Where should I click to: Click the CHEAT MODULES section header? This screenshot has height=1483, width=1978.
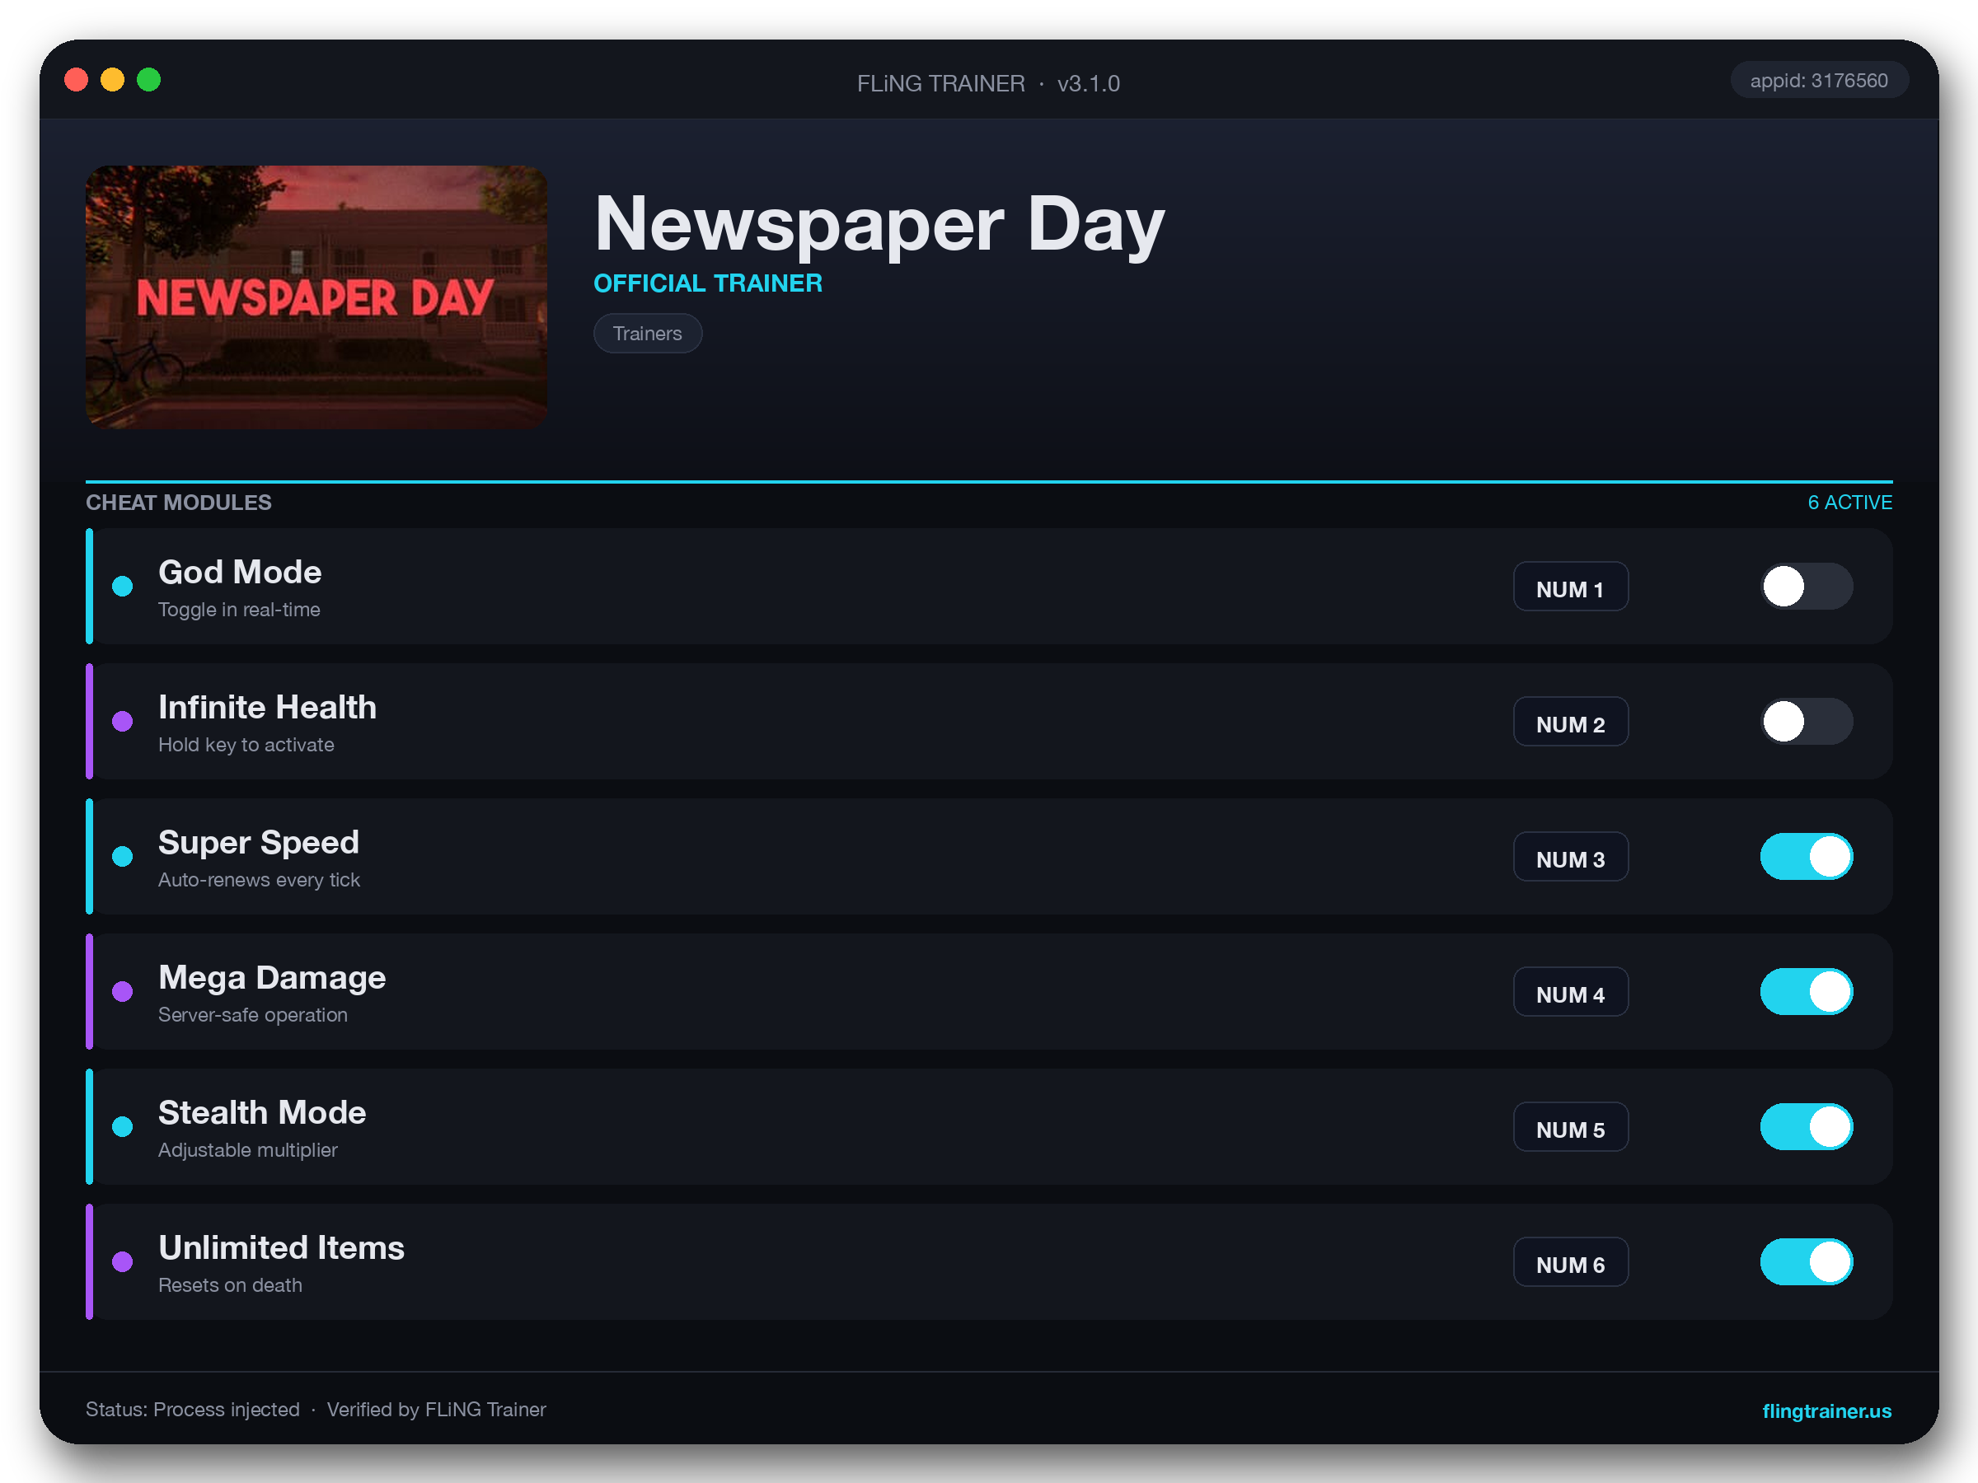pyautogui.click(x=179, y=503)
